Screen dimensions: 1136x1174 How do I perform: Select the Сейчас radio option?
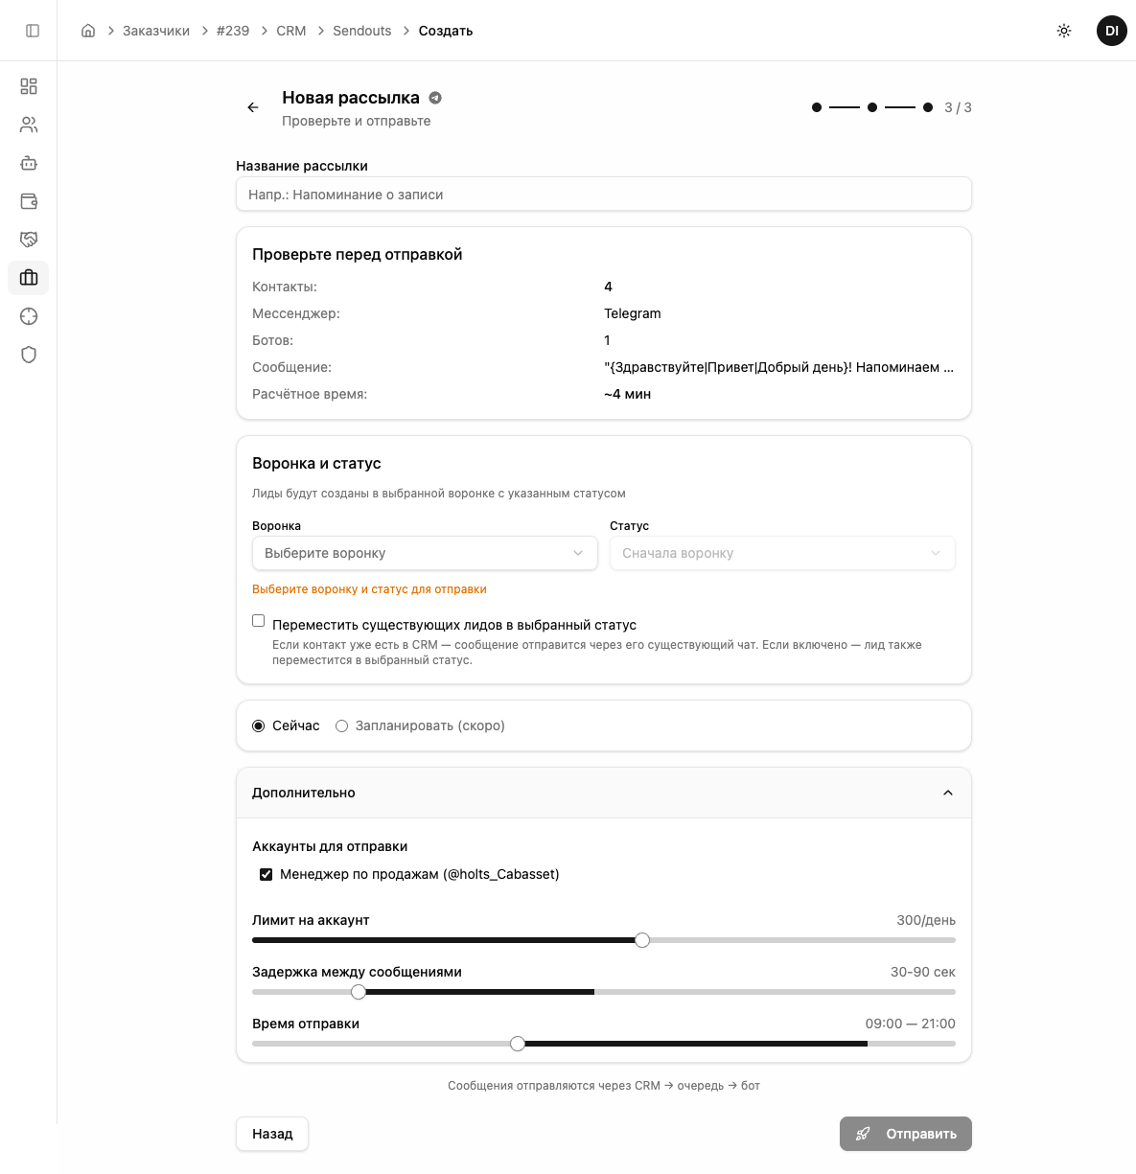coord(259,726)
